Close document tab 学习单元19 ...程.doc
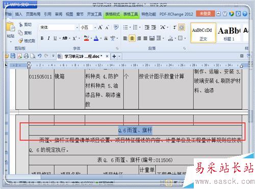This screenshot has width=255, height=189. pos(107,56)
